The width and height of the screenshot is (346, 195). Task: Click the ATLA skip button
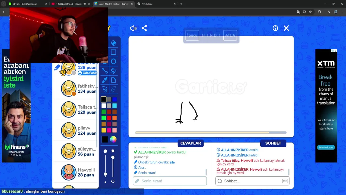[x=230, y=35]
